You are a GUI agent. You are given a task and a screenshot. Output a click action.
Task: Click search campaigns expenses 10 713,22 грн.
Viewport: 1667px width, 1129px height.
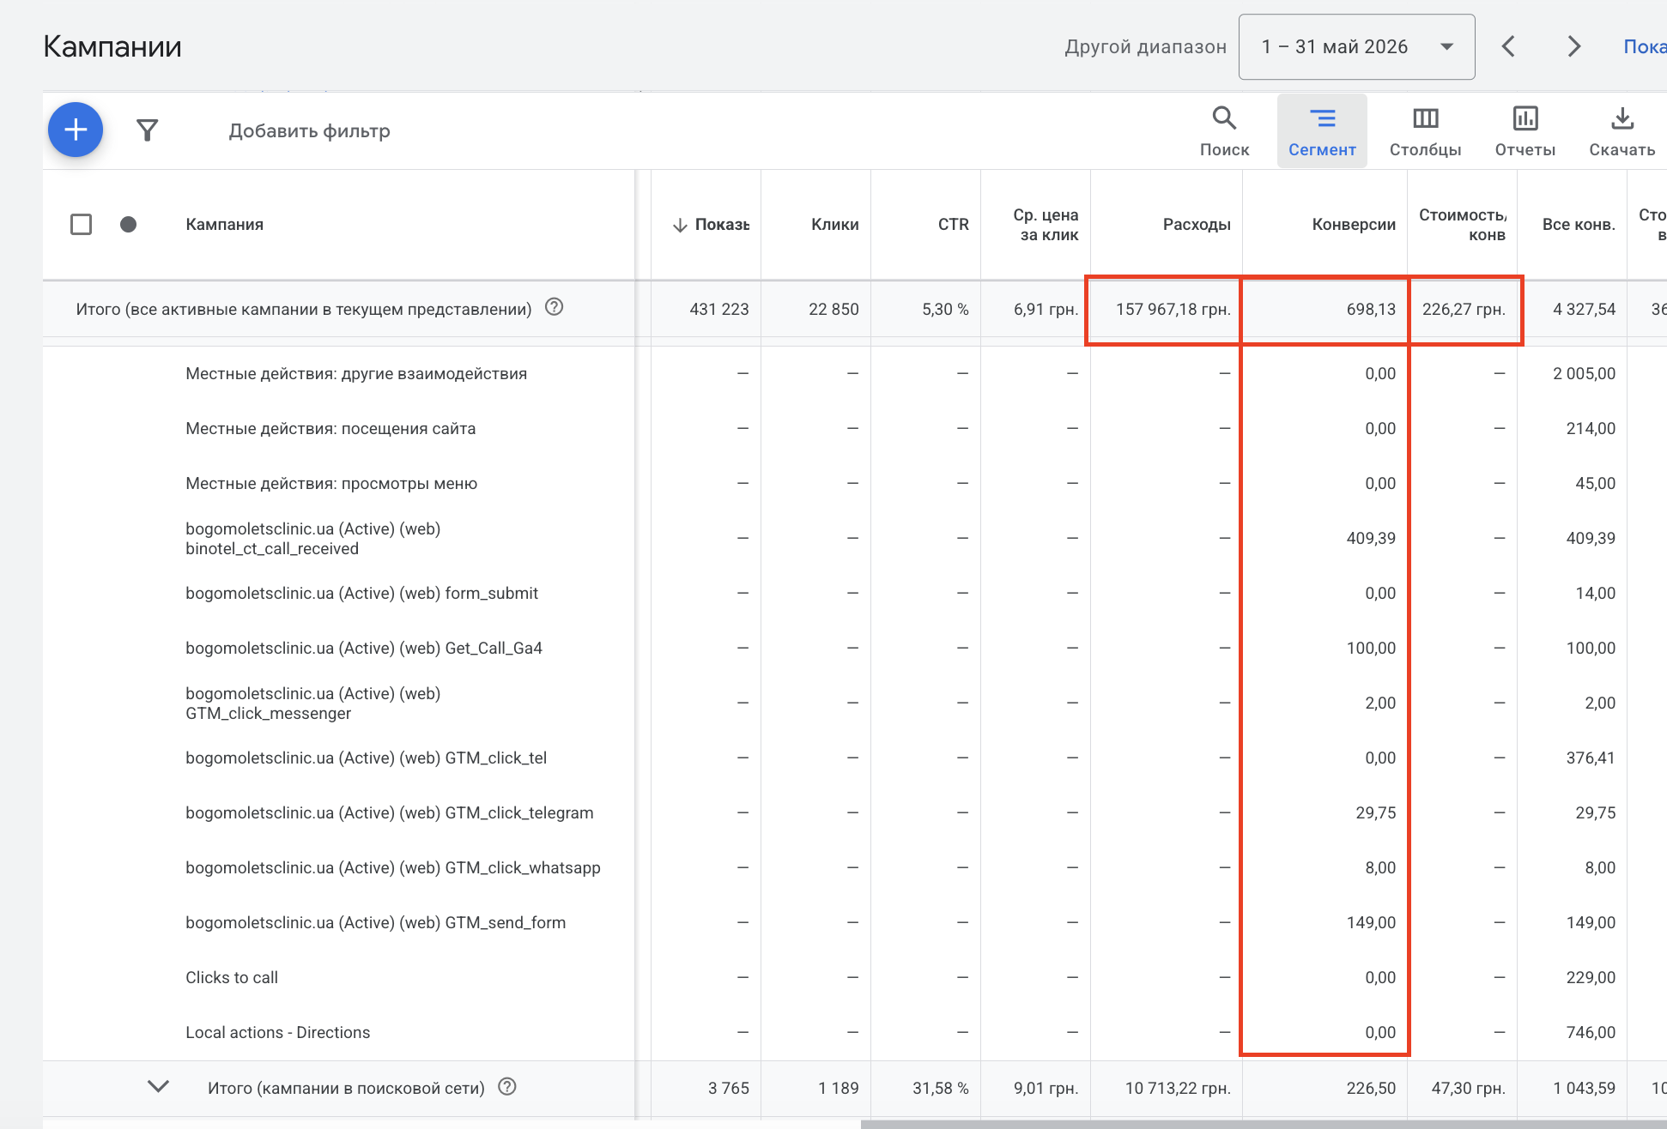coord(1178,1088)
